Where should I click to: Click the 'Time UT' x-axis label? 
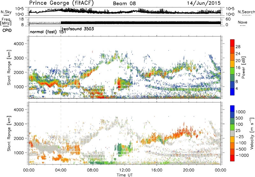pos(125,175)
